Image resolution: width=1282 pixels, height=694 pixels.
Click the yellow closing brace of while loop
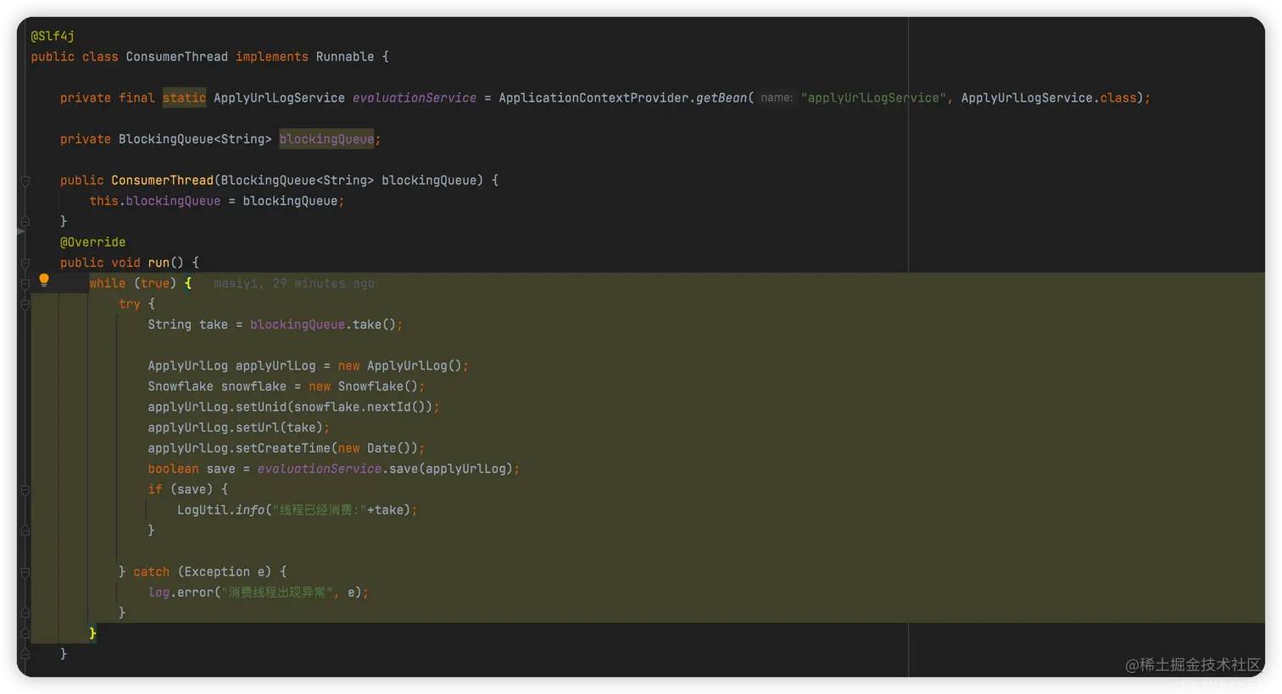click(x=92, y=633)
